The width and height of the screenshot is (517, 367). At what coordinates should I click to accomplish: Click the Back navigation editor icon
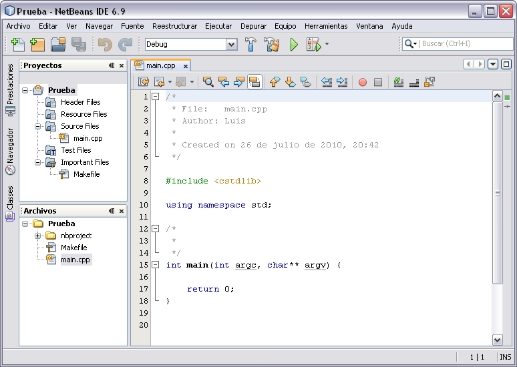pos(159,81)
